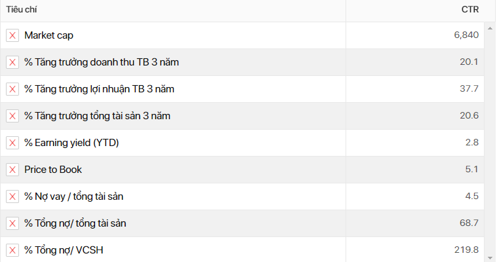Remove the 3-year profit growth criterion (lợi nhuận)

(x=12, y=89)
